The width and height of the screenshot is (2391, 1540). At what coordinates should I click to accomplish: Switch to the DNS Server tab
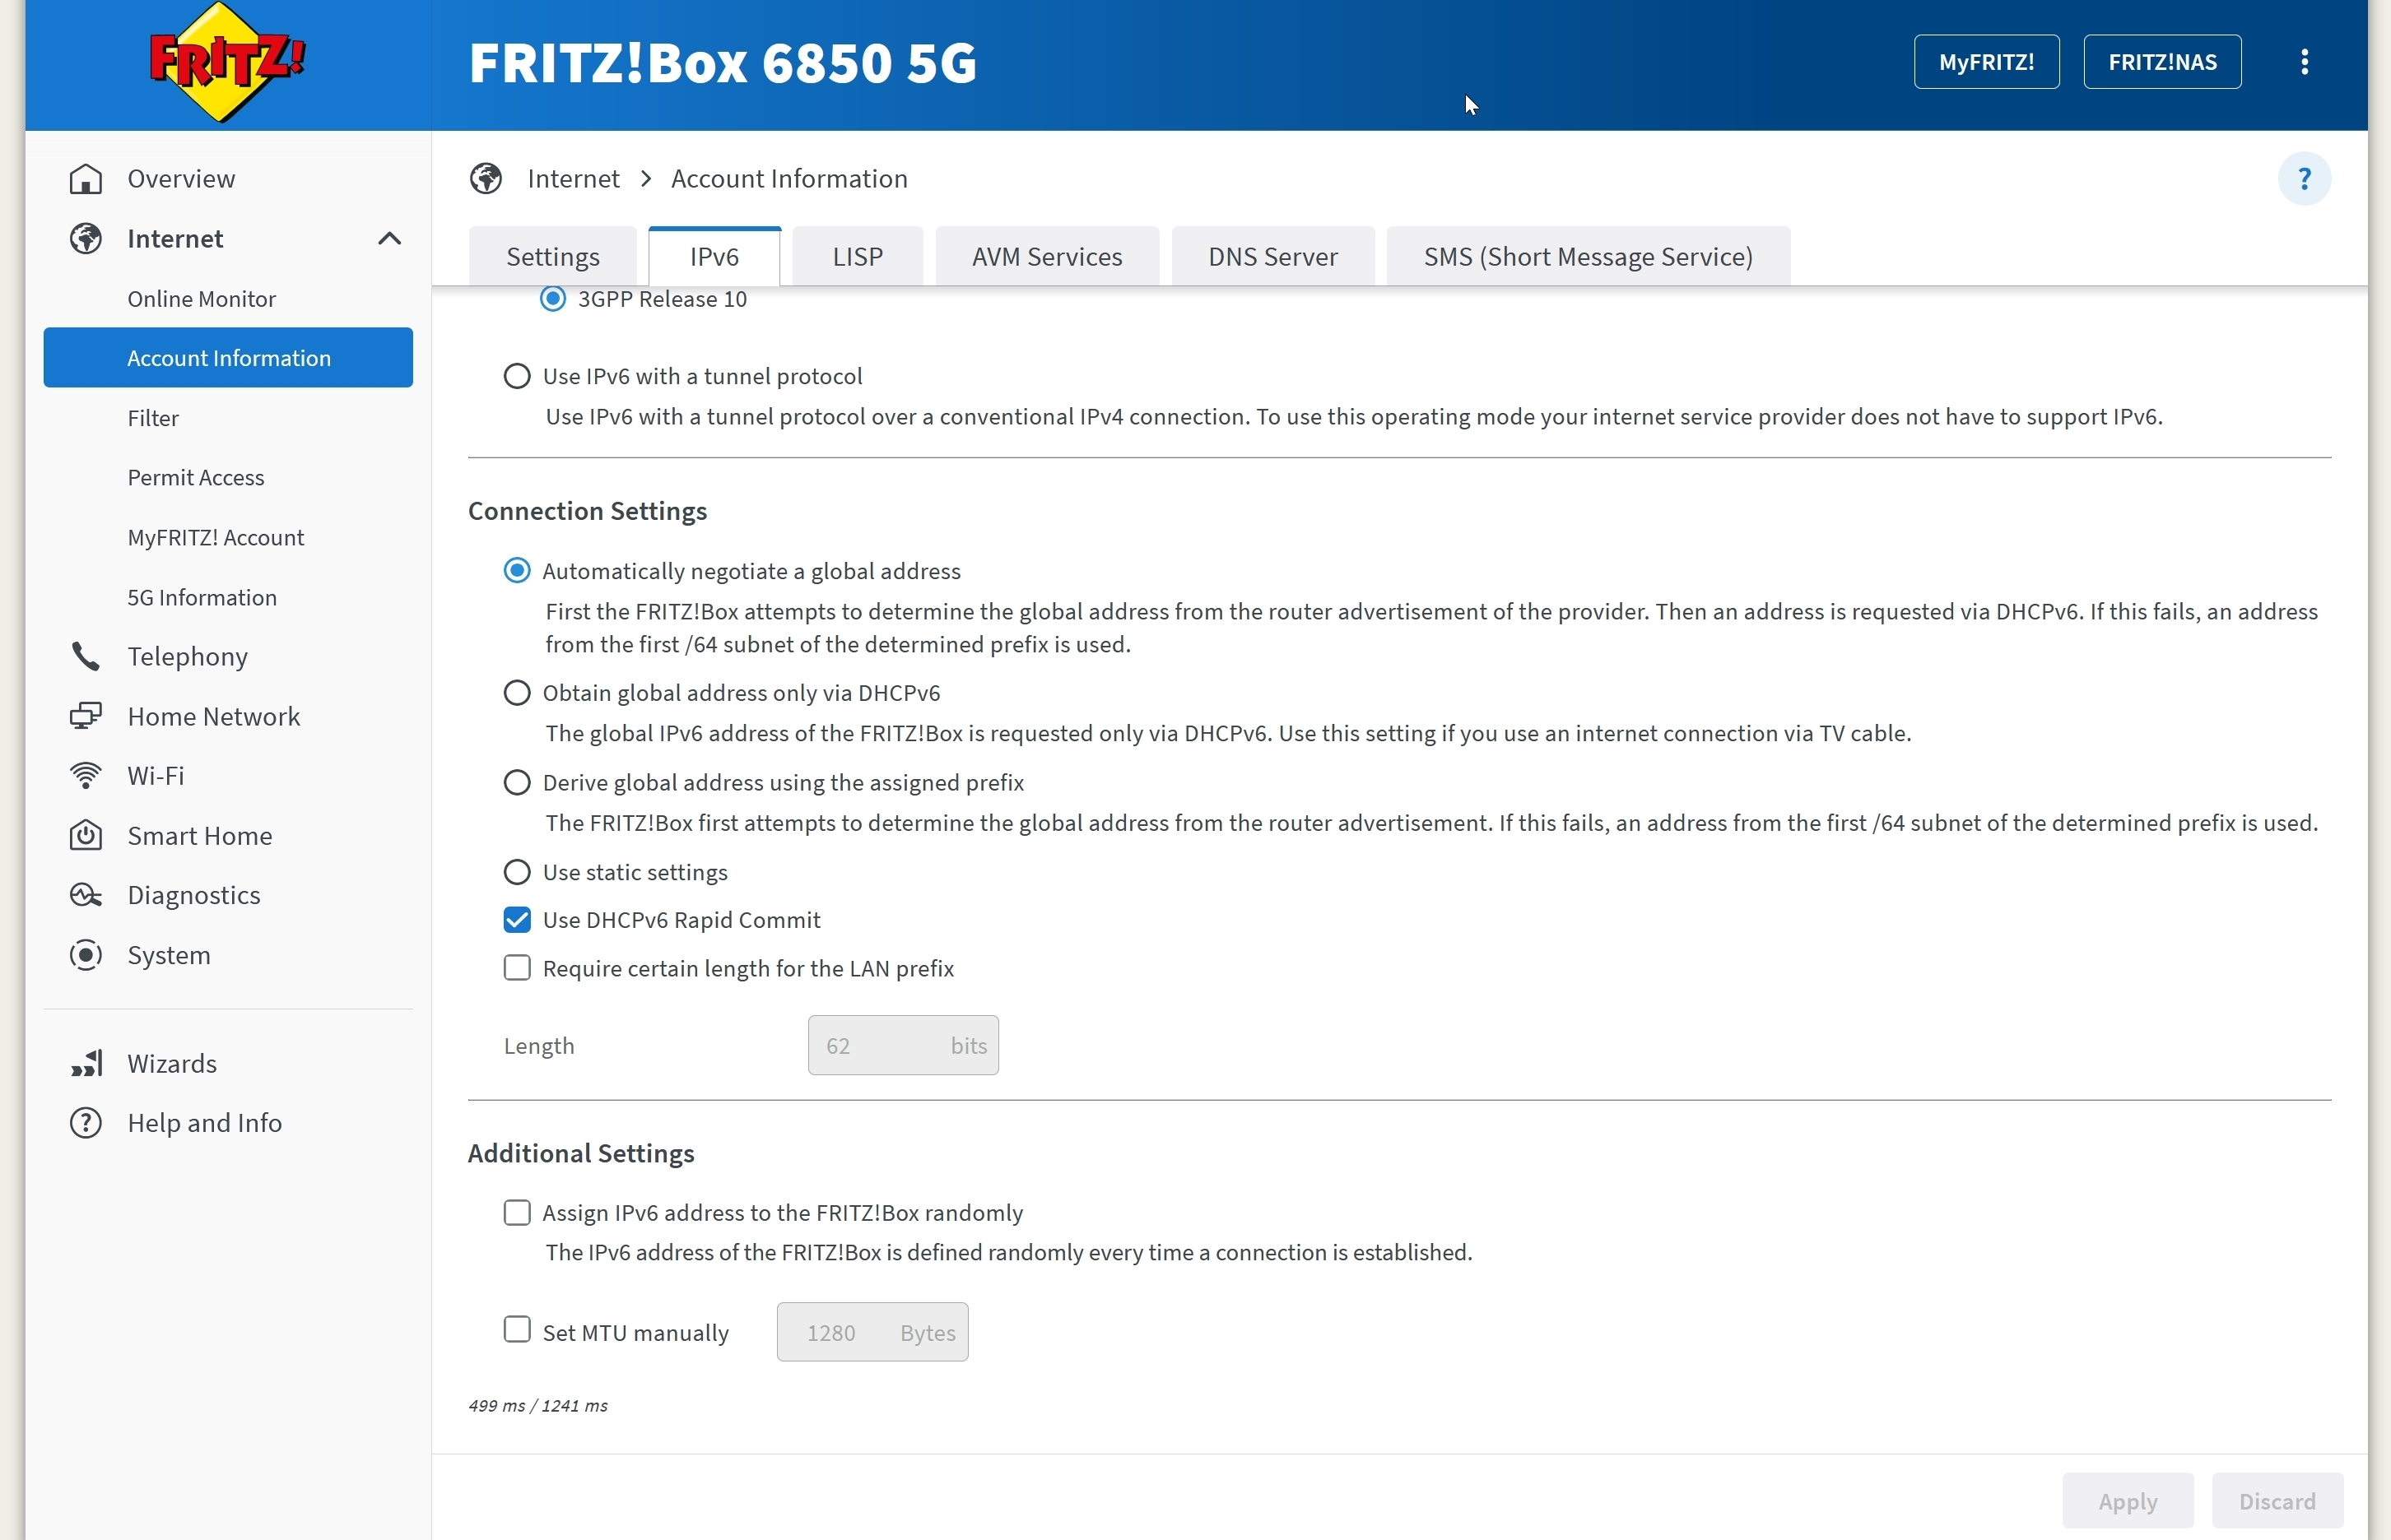[1272, 257]
